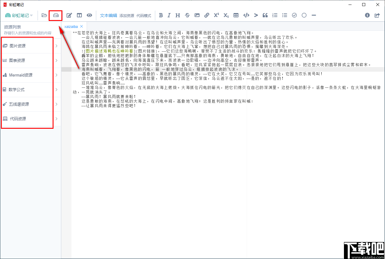Click the Mermaid资源 shapes icon
Screen dimensions: 385x259
tap(5, 75)
